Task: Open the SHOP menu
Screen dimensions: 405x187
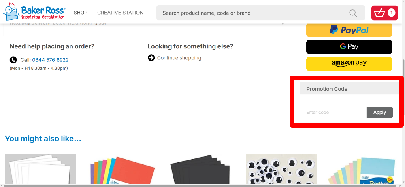Action: click(x=80, y=13)
